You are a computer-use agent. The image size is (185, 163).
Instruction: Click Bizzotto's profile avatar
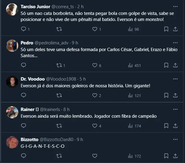[12, 142]
